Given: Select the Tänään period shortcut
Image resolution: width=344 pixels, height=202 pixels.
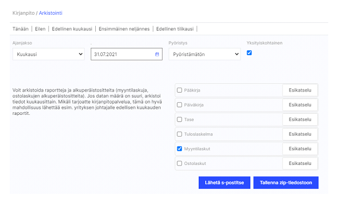Looking at the screenshot, I should point(20,29).
